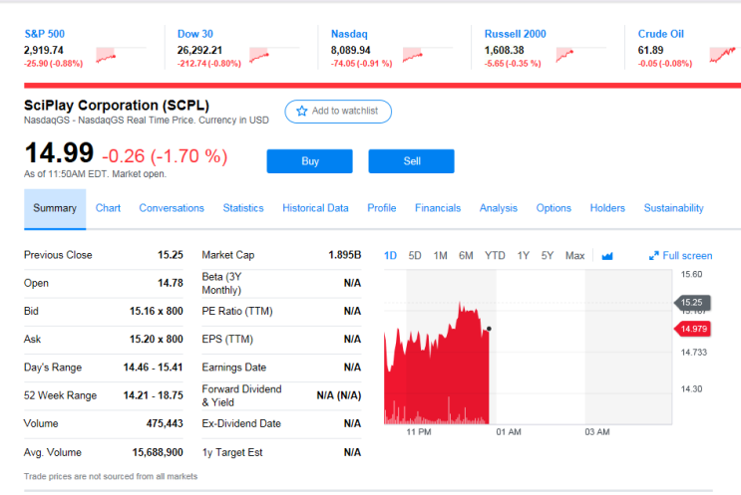This screenshot has height=495, width=741.
Task: Open the Nasdaq mini sparkline chart
Action: [428, 55]
